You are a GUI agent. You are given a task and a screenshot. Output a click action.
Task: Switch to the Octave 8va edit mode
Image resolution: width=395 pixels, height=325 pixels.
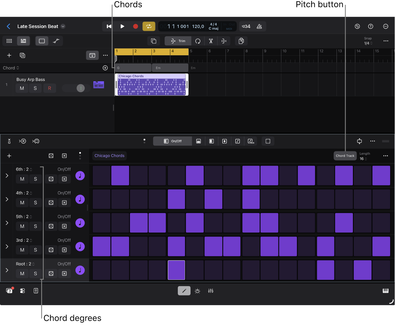(251, 141)
